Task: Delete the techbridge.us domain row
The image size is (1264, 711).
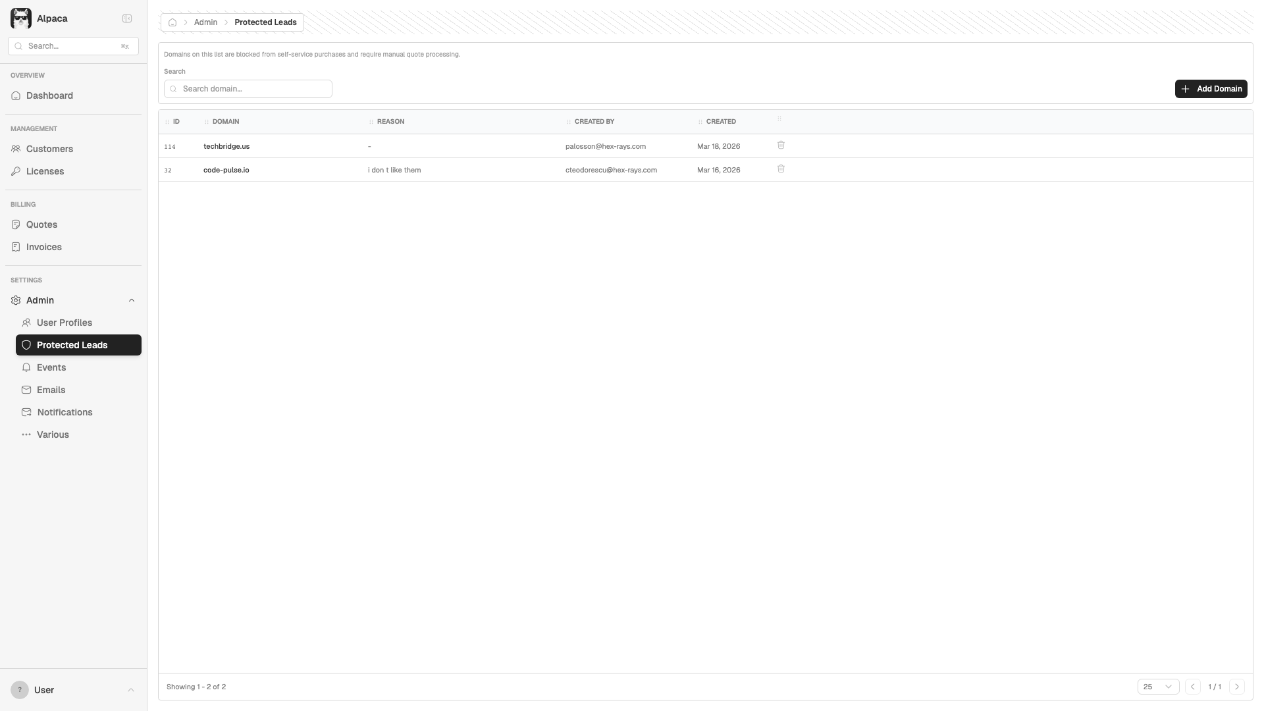Action: [781, 145]
